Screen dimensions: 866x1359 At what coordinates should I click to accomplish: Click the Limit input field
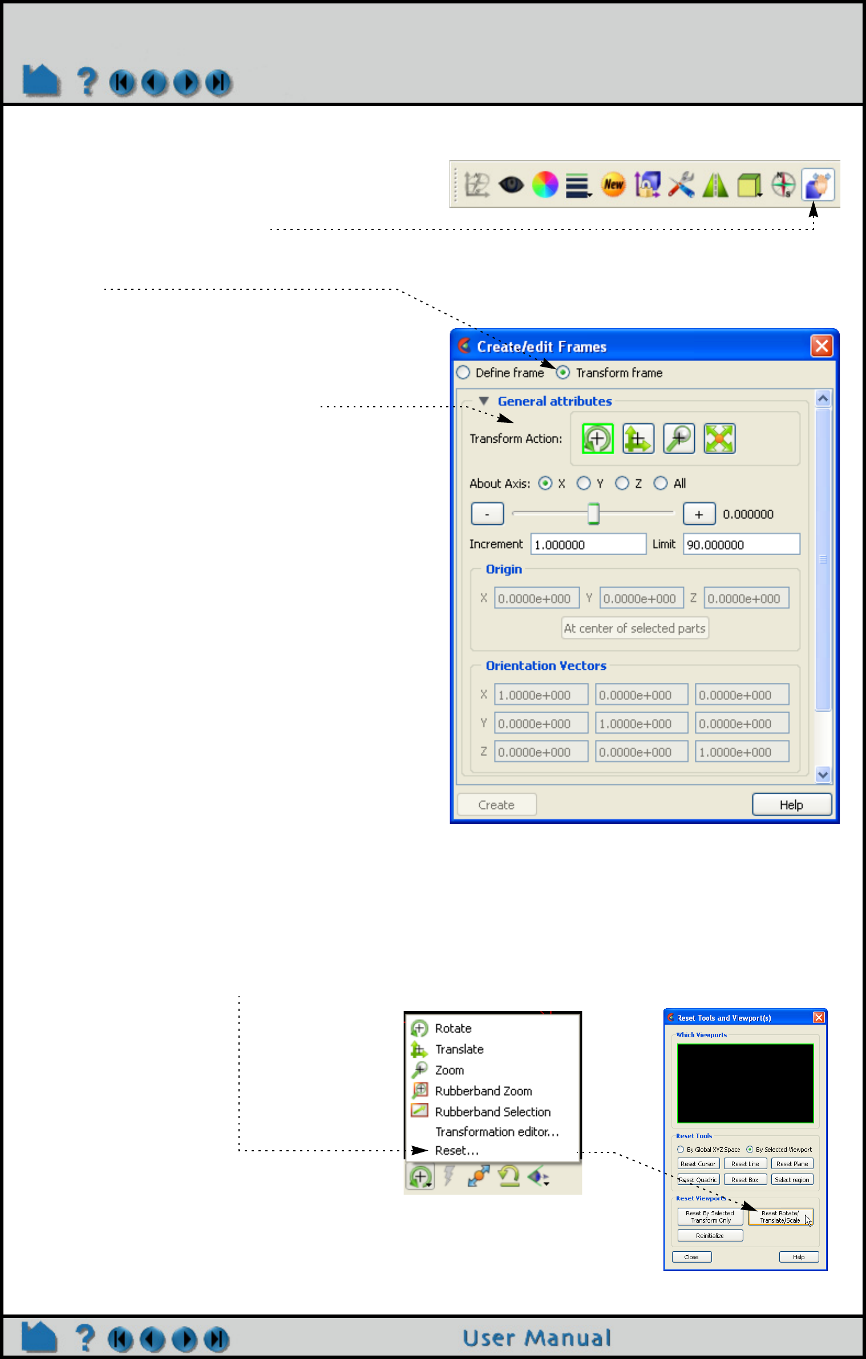click(742, 544)
